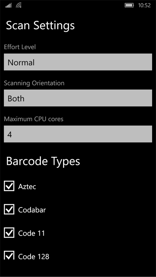Tap the 10:52 clock display
Screen dimensions: 156x277
[x=144, y=6]
